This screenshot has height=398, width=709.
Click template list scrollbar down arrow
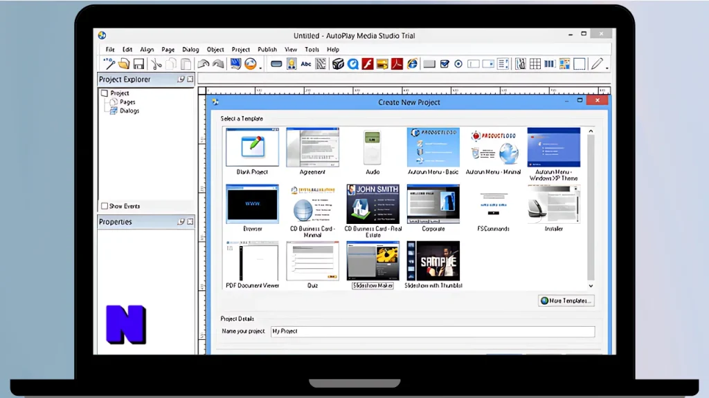coord(591,285)
